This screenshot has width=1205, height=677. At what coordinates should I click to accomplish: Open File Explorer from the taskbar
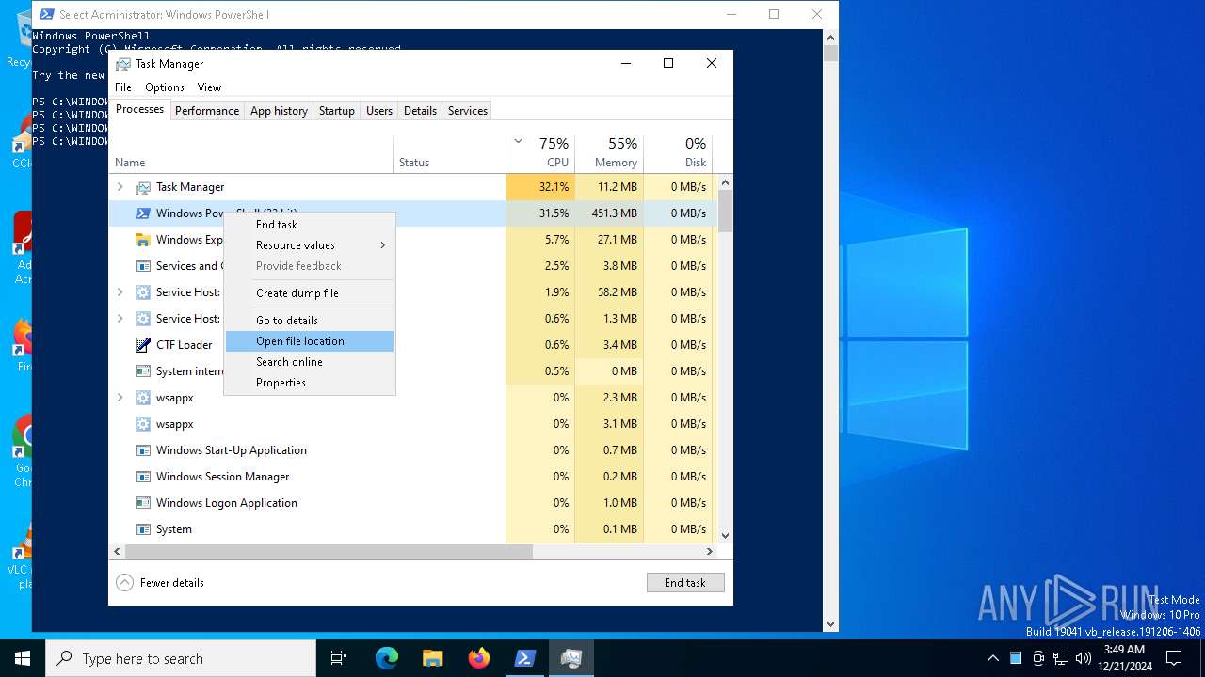(433, 658)
